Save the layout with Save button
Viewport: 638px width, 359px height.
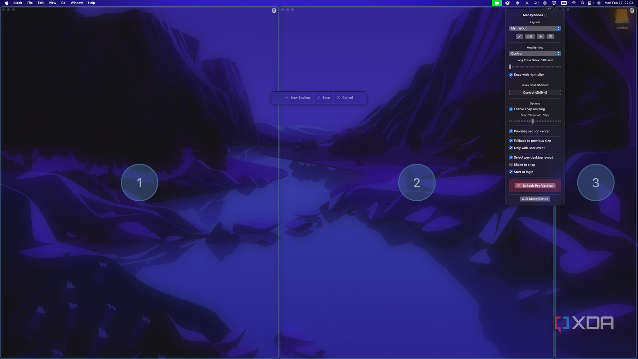(323, 97)
